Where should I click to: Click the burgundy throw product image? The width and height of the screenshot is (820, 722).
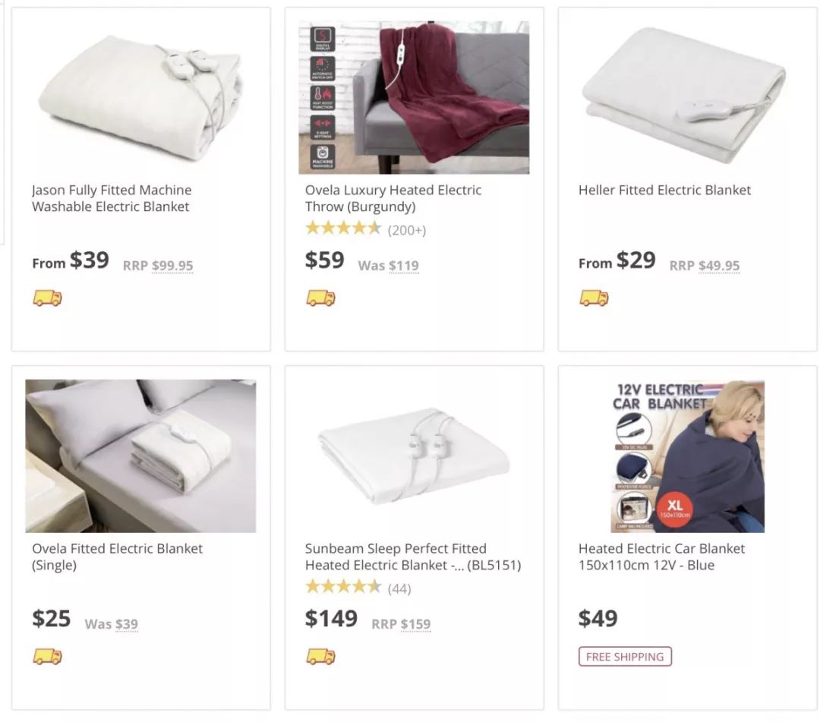(414, 97)
